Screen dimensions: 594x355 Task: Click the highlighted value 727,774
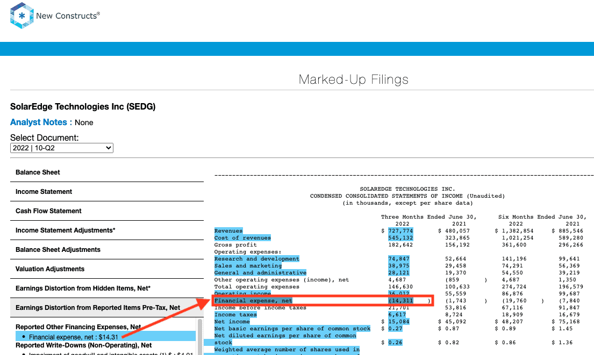(400, 231)
